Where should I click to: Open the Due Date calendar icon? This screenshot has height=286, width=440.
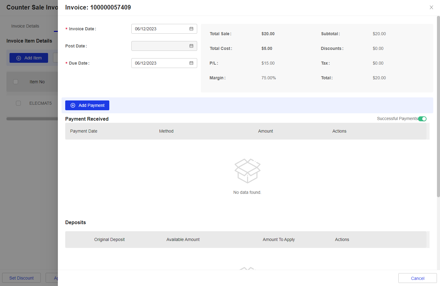click(191, 63)
